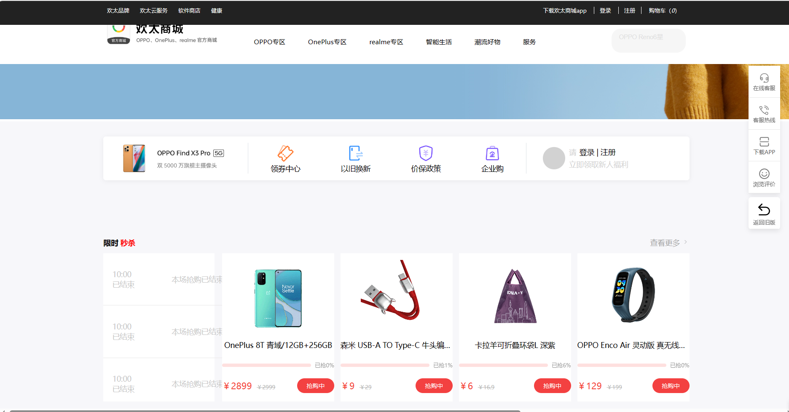Go to the 服务 navigation tab

pyautogui.click(x=529, y=42)
